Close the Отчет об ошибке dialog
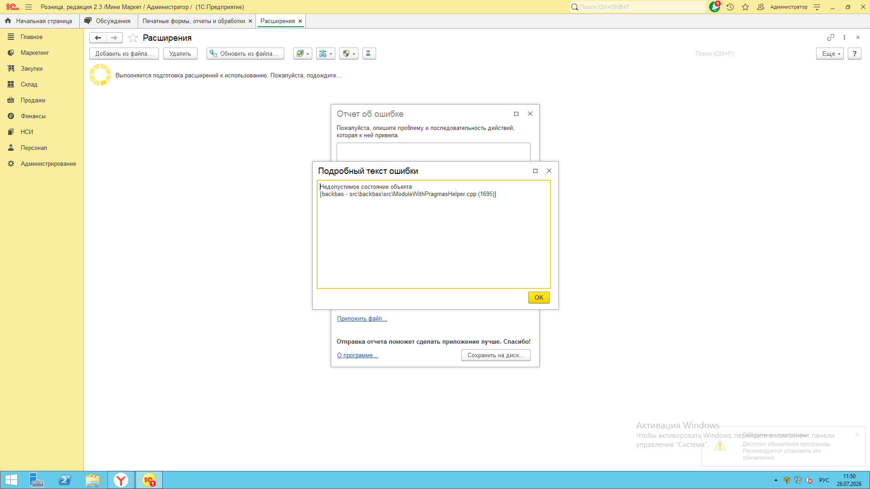This screenshot has width=870, height=489. [530, 114]
